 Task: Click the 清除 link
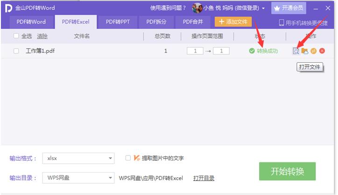click(x=42, y=36)
